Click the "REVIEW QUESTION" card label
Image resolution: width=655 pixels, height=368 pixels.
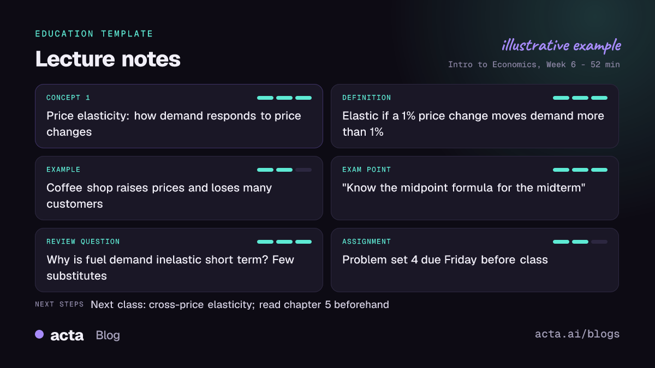click(83, 242)
